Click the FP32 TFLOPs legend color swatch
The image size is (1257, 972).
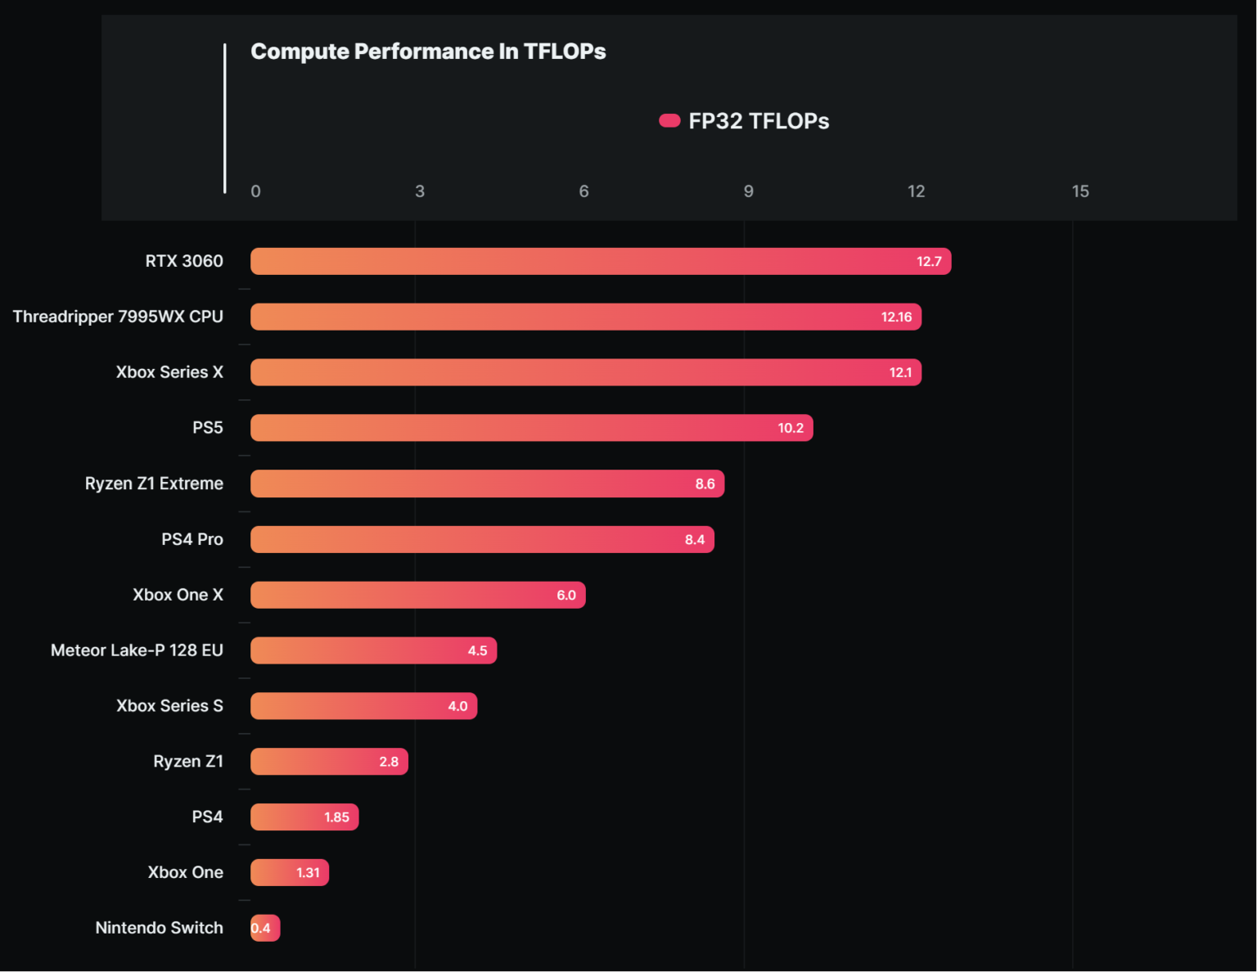tap(669, 121)
